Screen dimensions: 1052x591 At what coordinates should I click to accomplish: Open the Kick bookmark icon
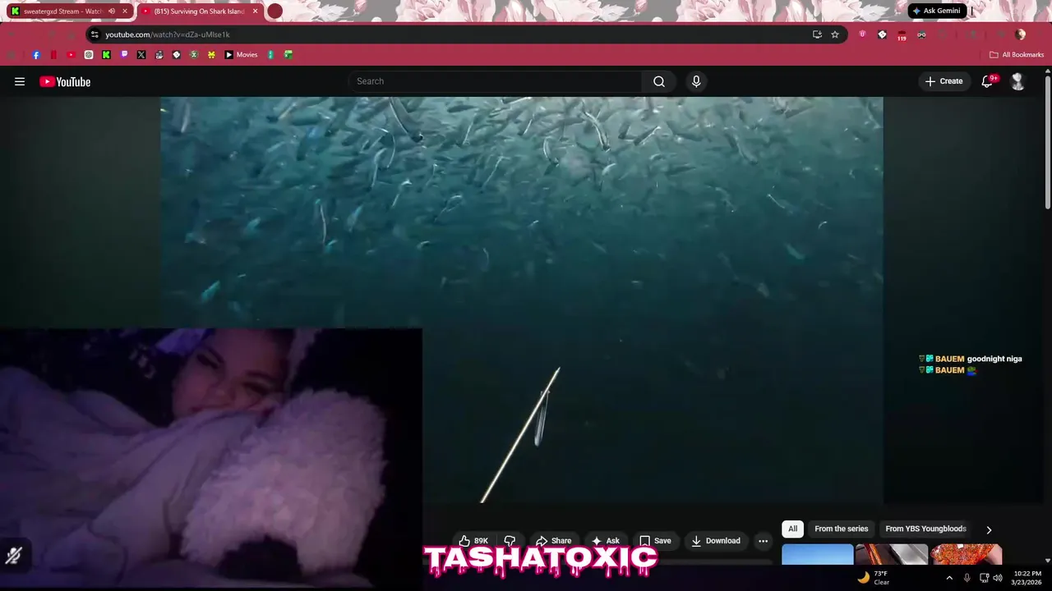pos(106,55)
